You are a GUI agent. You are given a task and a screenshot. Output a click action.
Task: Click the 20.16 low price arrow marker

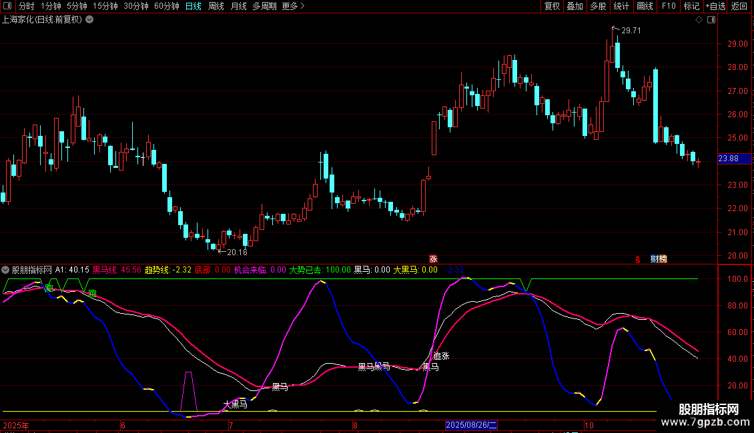pyautogui.click(x=236, y=252)
